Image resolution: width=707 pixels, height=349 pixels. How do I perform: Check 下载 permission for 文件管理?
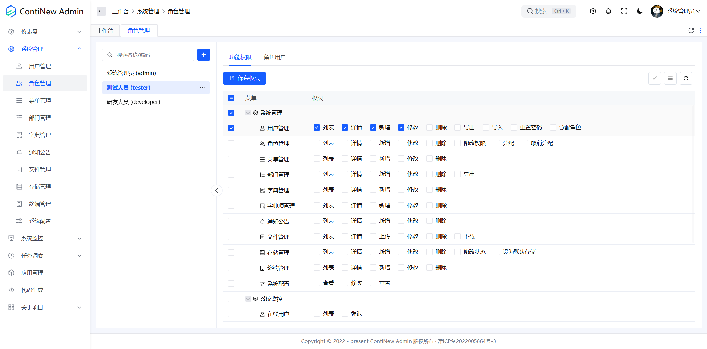pyautogui.click(x=458, y=236)
